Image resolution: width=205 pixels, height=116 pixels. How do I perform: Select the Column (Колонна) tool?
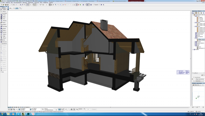[x=4, y=21]
